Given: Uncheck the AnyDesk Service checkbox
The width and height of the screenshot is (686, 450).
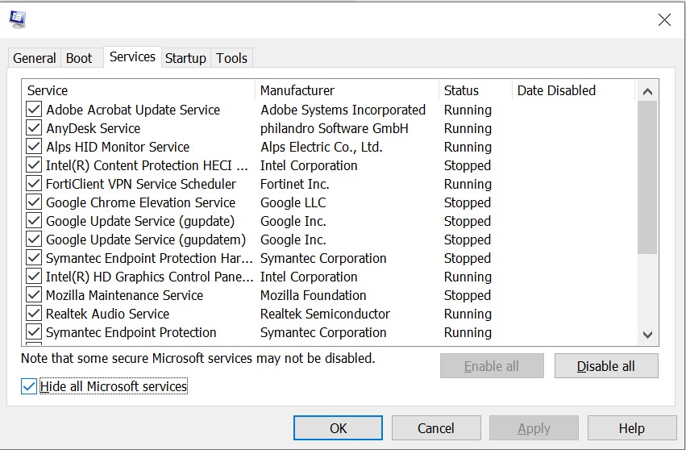Looking at the screenshot, I should 34,128.
